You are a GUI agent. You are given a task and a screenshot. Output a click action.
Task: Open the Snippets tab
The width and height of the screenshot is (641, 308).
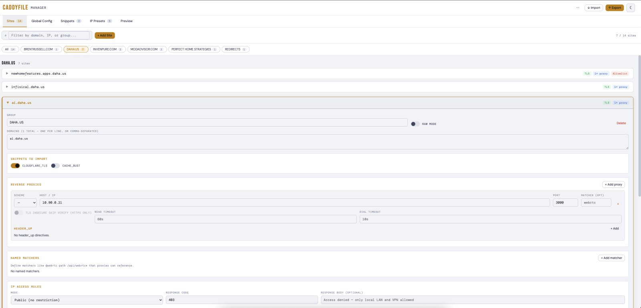click(x=71, y=21)
